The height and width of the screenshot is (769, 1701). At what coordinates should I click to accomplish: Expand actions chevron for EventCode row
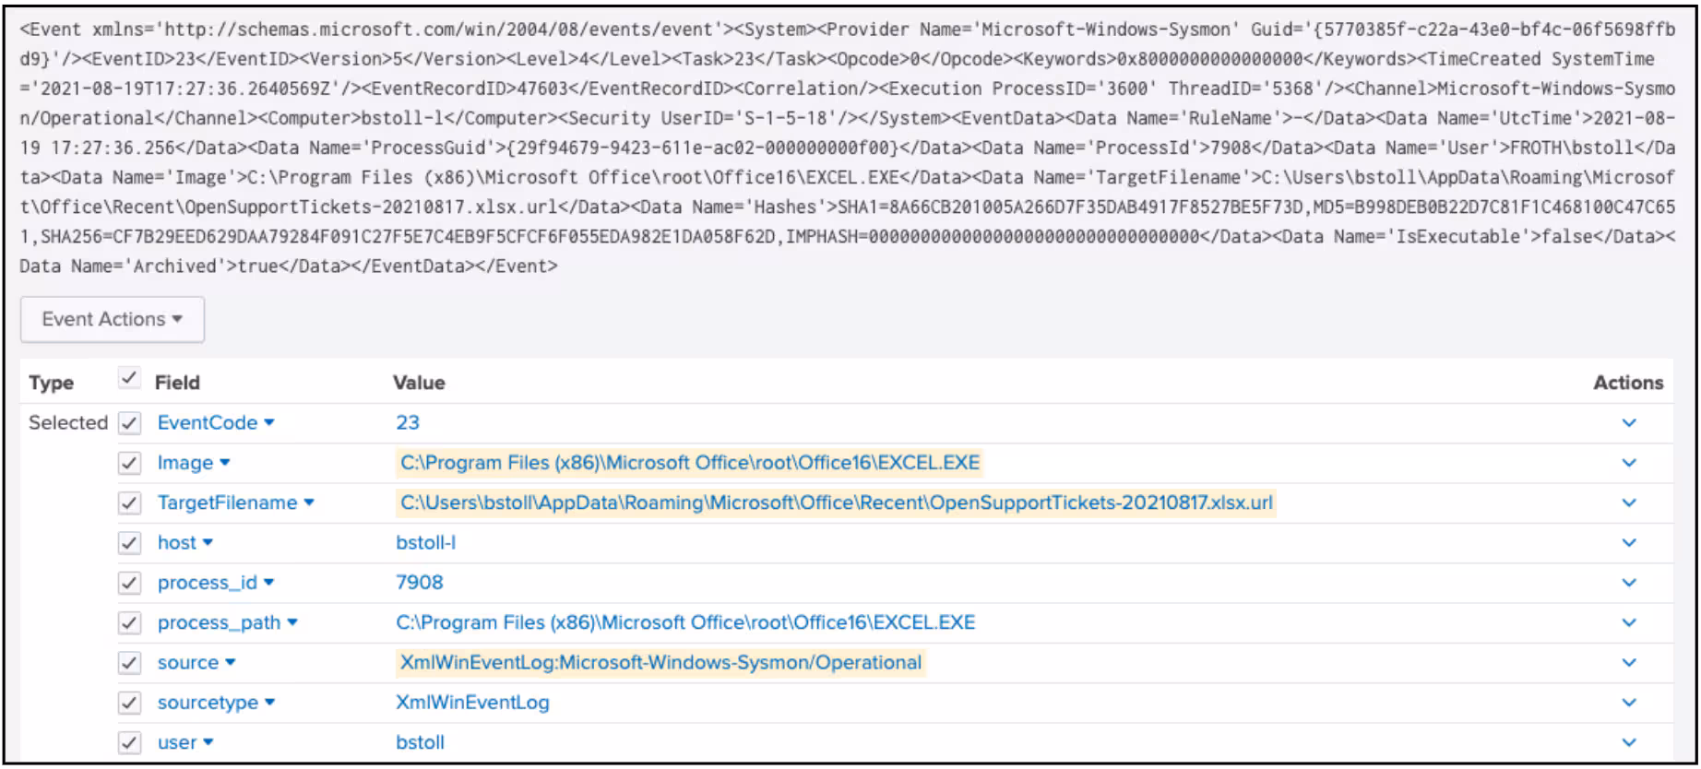[1628, 423]
